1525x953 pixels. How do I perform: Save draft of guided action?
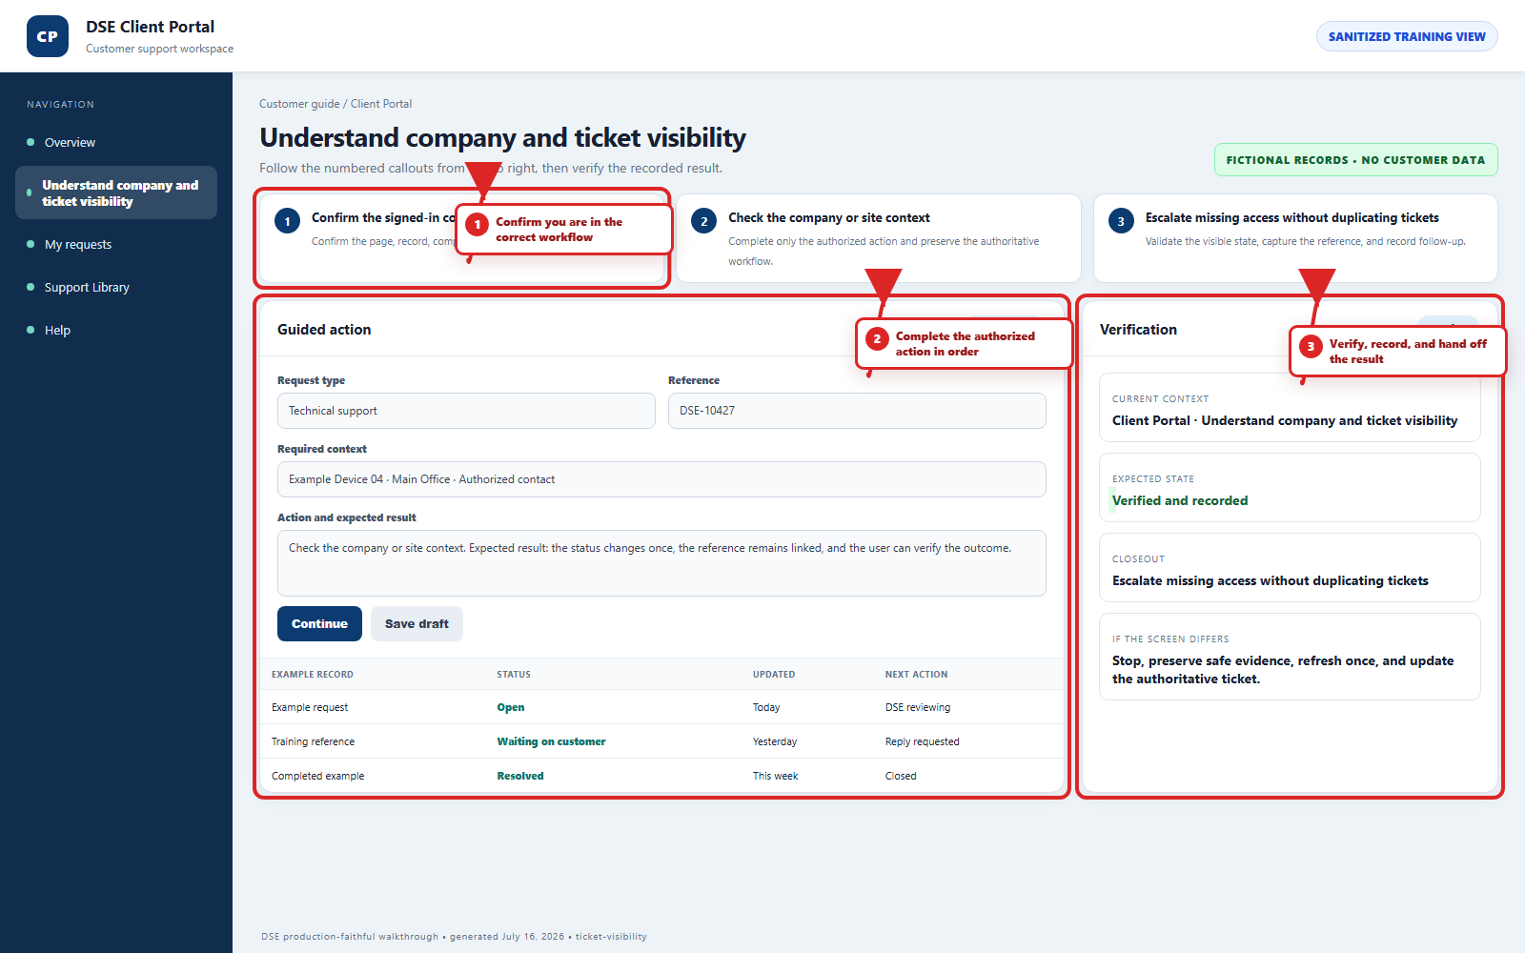pyautogui.click(x=417, y=623)
